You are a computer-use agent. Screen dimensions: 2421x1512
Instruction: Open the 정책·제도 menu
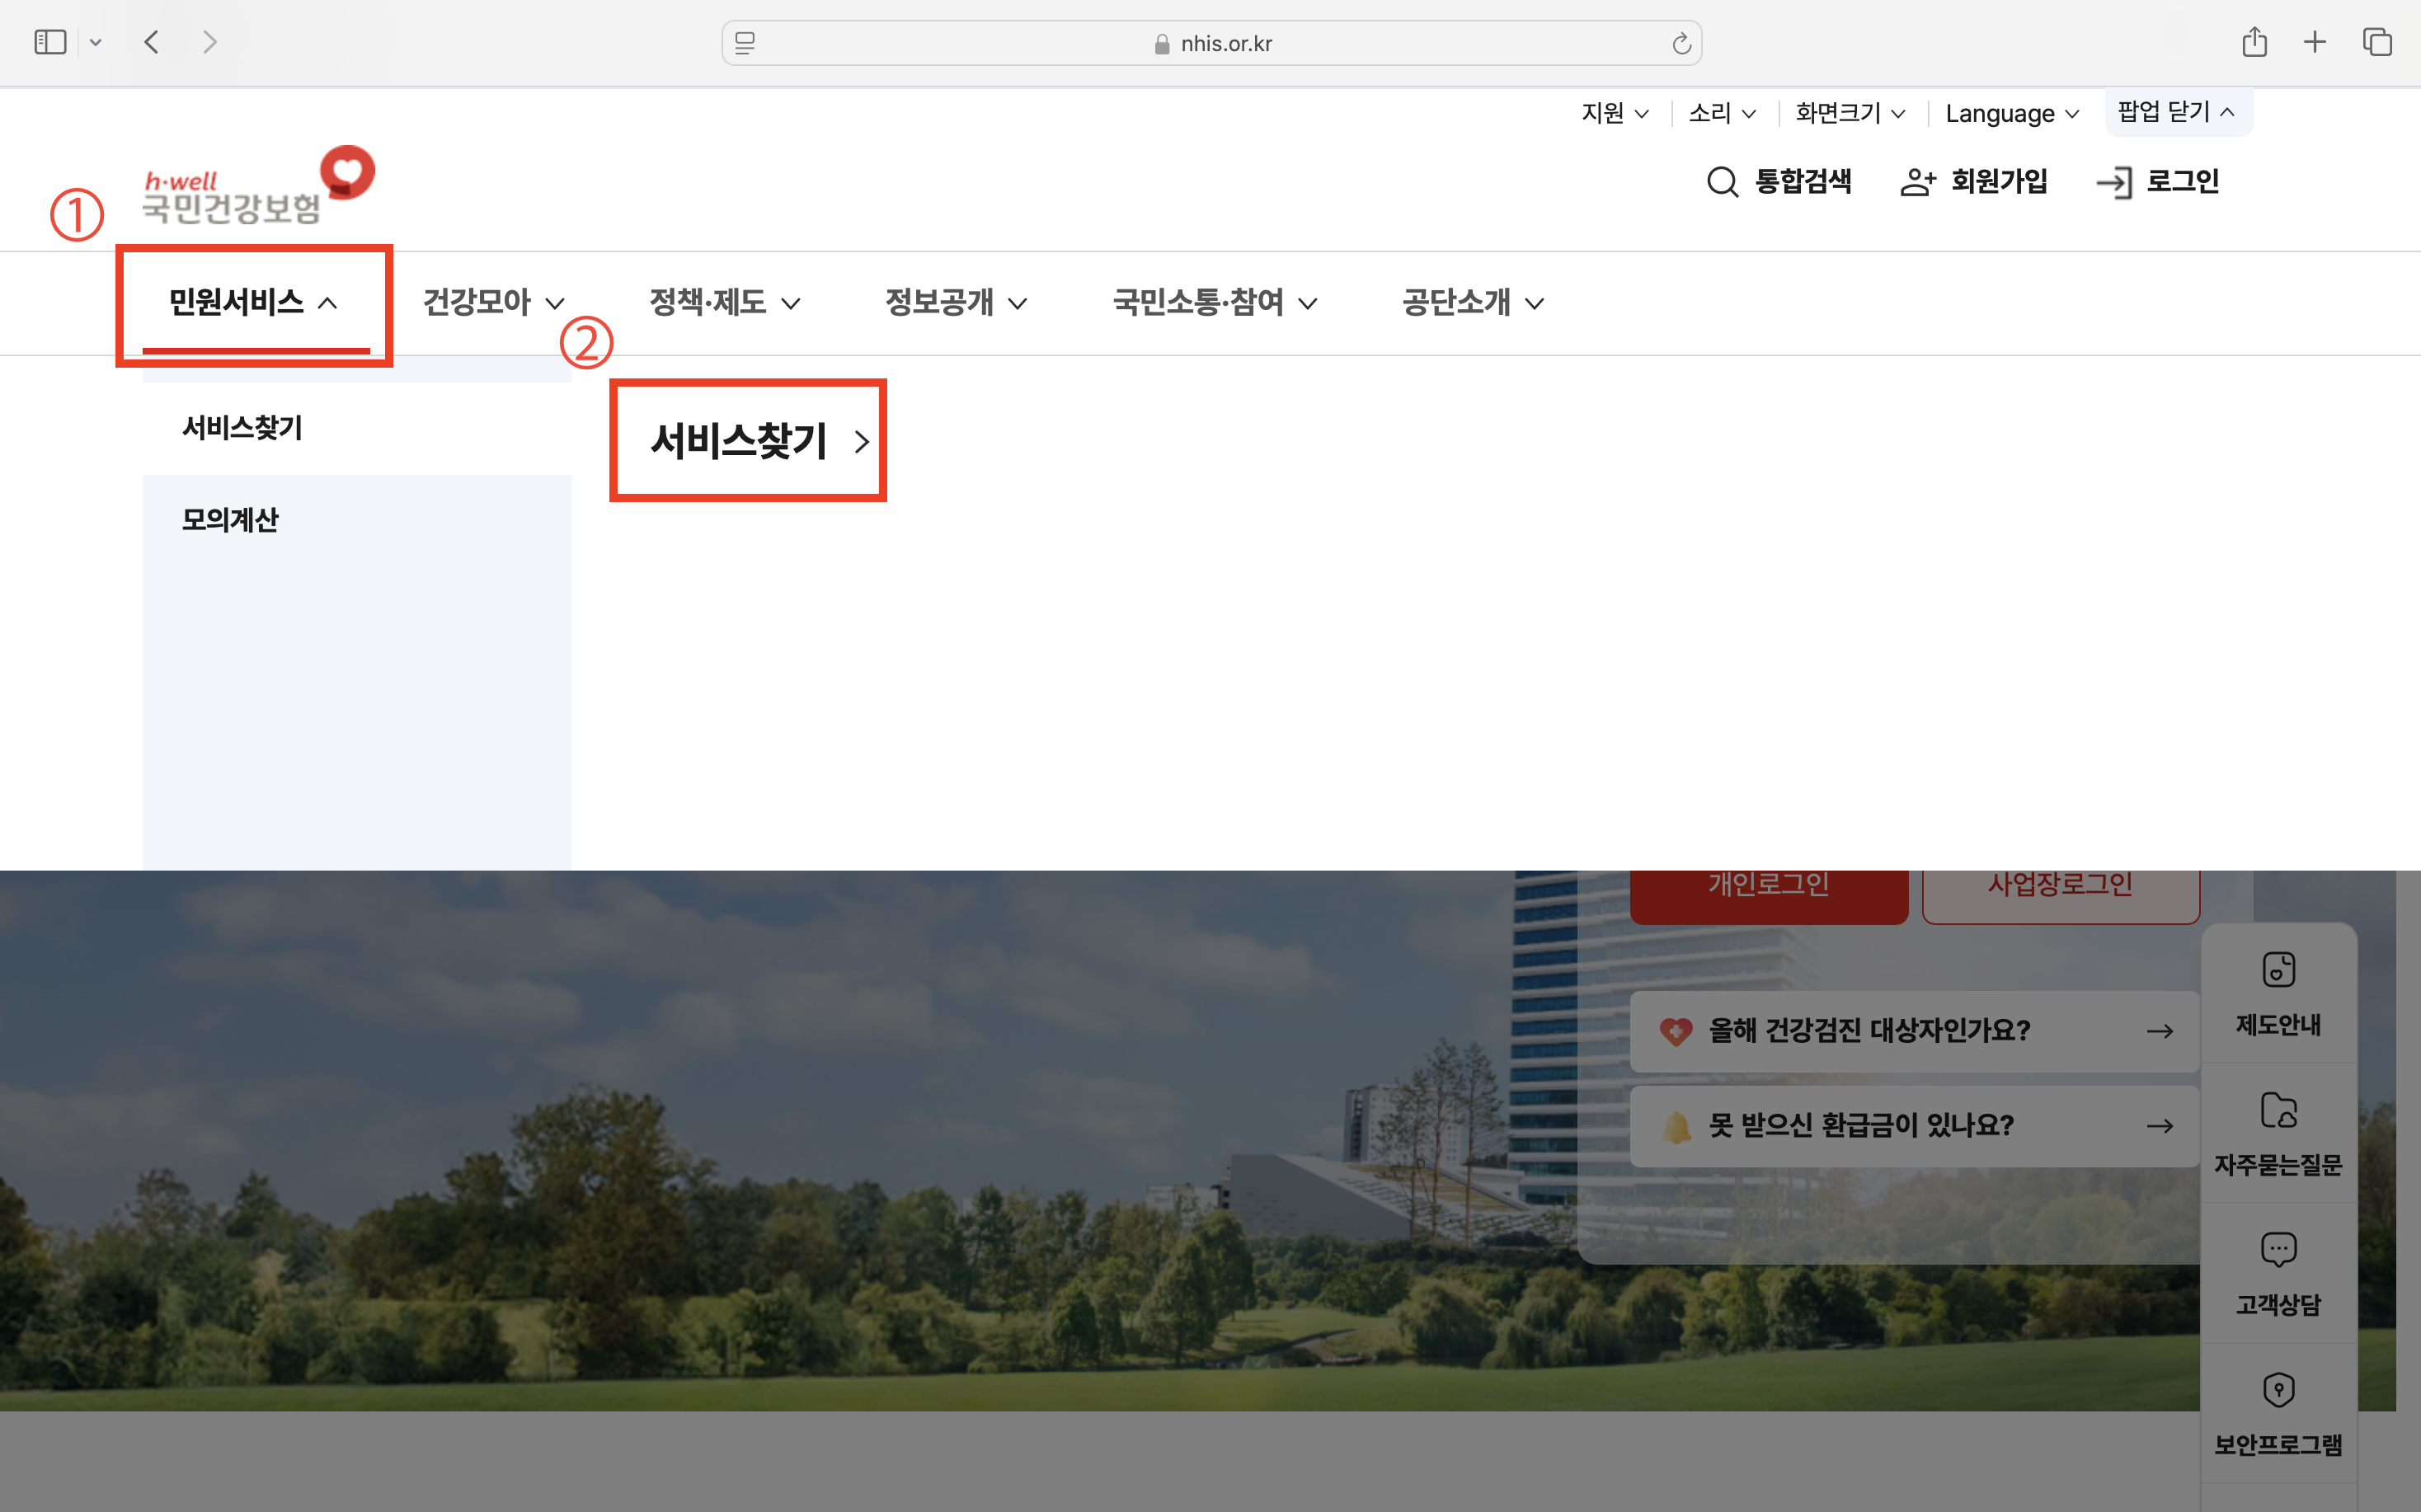724,302
